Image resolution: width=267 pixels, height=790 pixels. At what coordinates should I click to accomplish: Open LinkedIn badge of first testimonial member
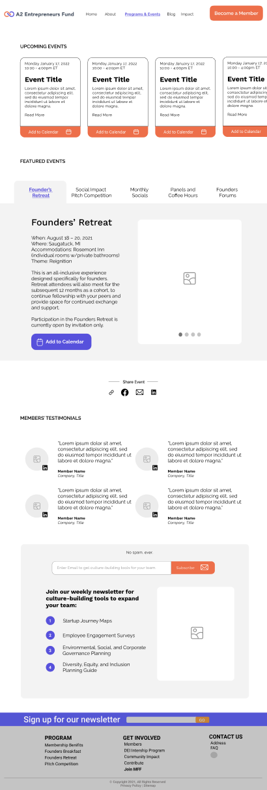pos(45,468)
